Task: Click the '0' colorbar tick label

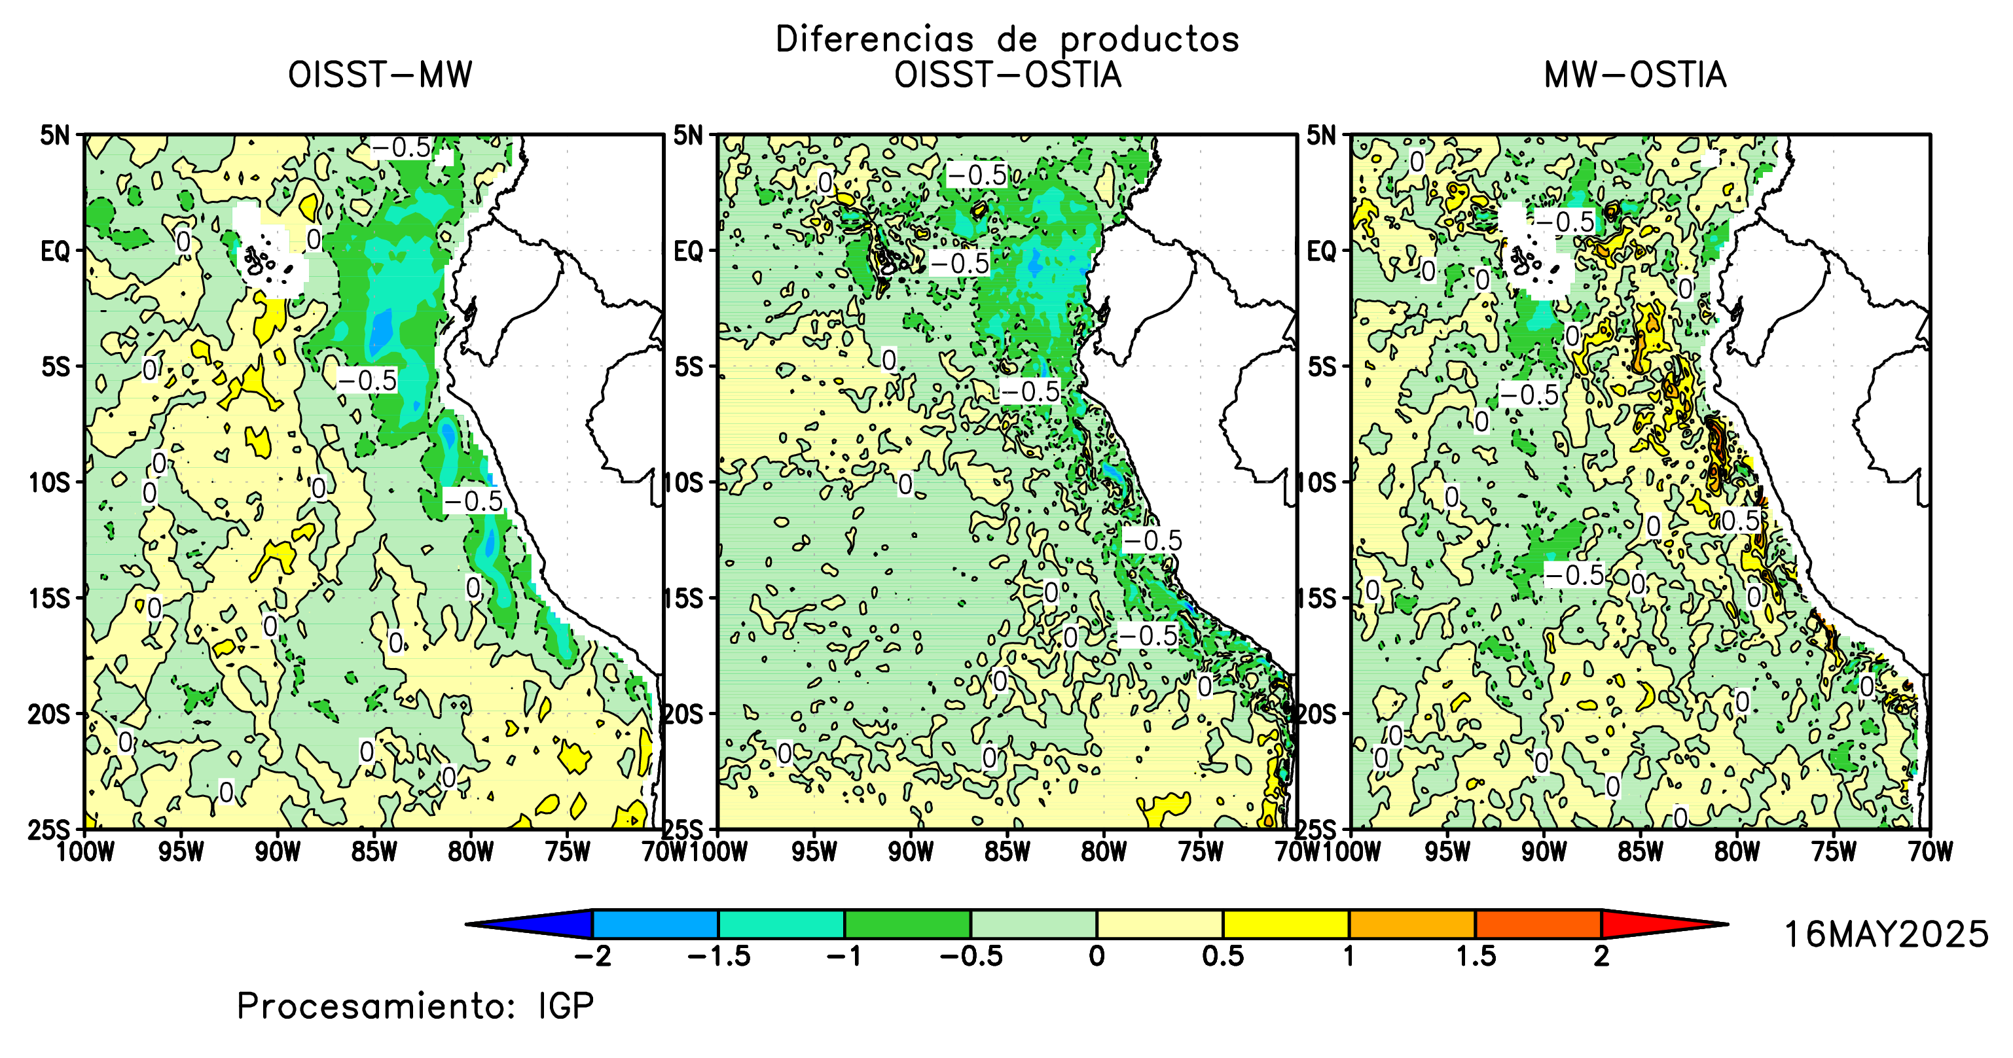Action: tap(1097, 957)
